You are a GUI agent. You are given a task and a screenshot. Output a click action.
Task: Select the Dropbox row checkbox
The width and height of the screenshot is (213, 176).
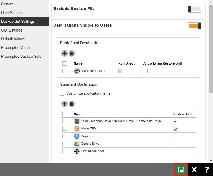click(64, 136)
